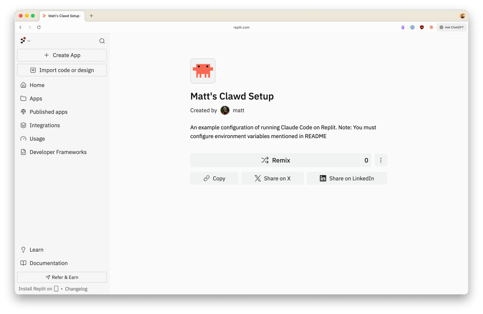Open Developer Frameworks in the sidebar
This screenshot has width=483, height=314.
(x=62, y=152)
